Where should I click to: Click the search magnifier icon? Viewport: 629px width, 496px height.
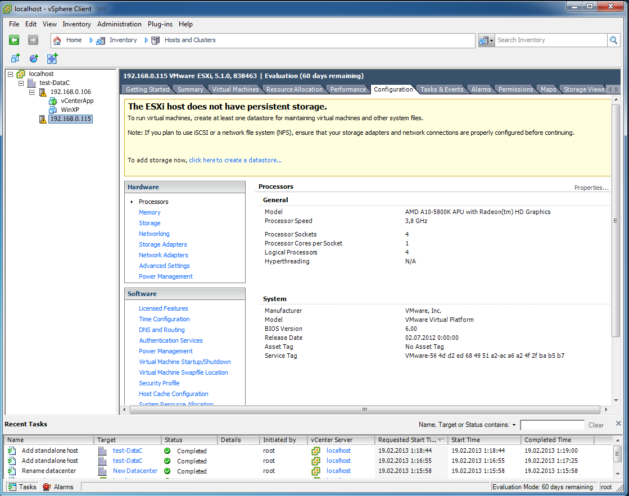[x=613, y=40]
